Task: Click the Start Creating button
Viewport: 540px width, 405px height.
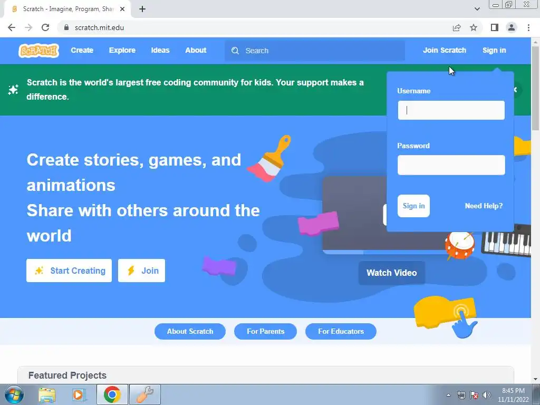Action: coord(69,271)
